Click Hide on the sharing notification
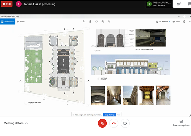The height and width of the screenshot is (136, 191). tap(118, 115)
